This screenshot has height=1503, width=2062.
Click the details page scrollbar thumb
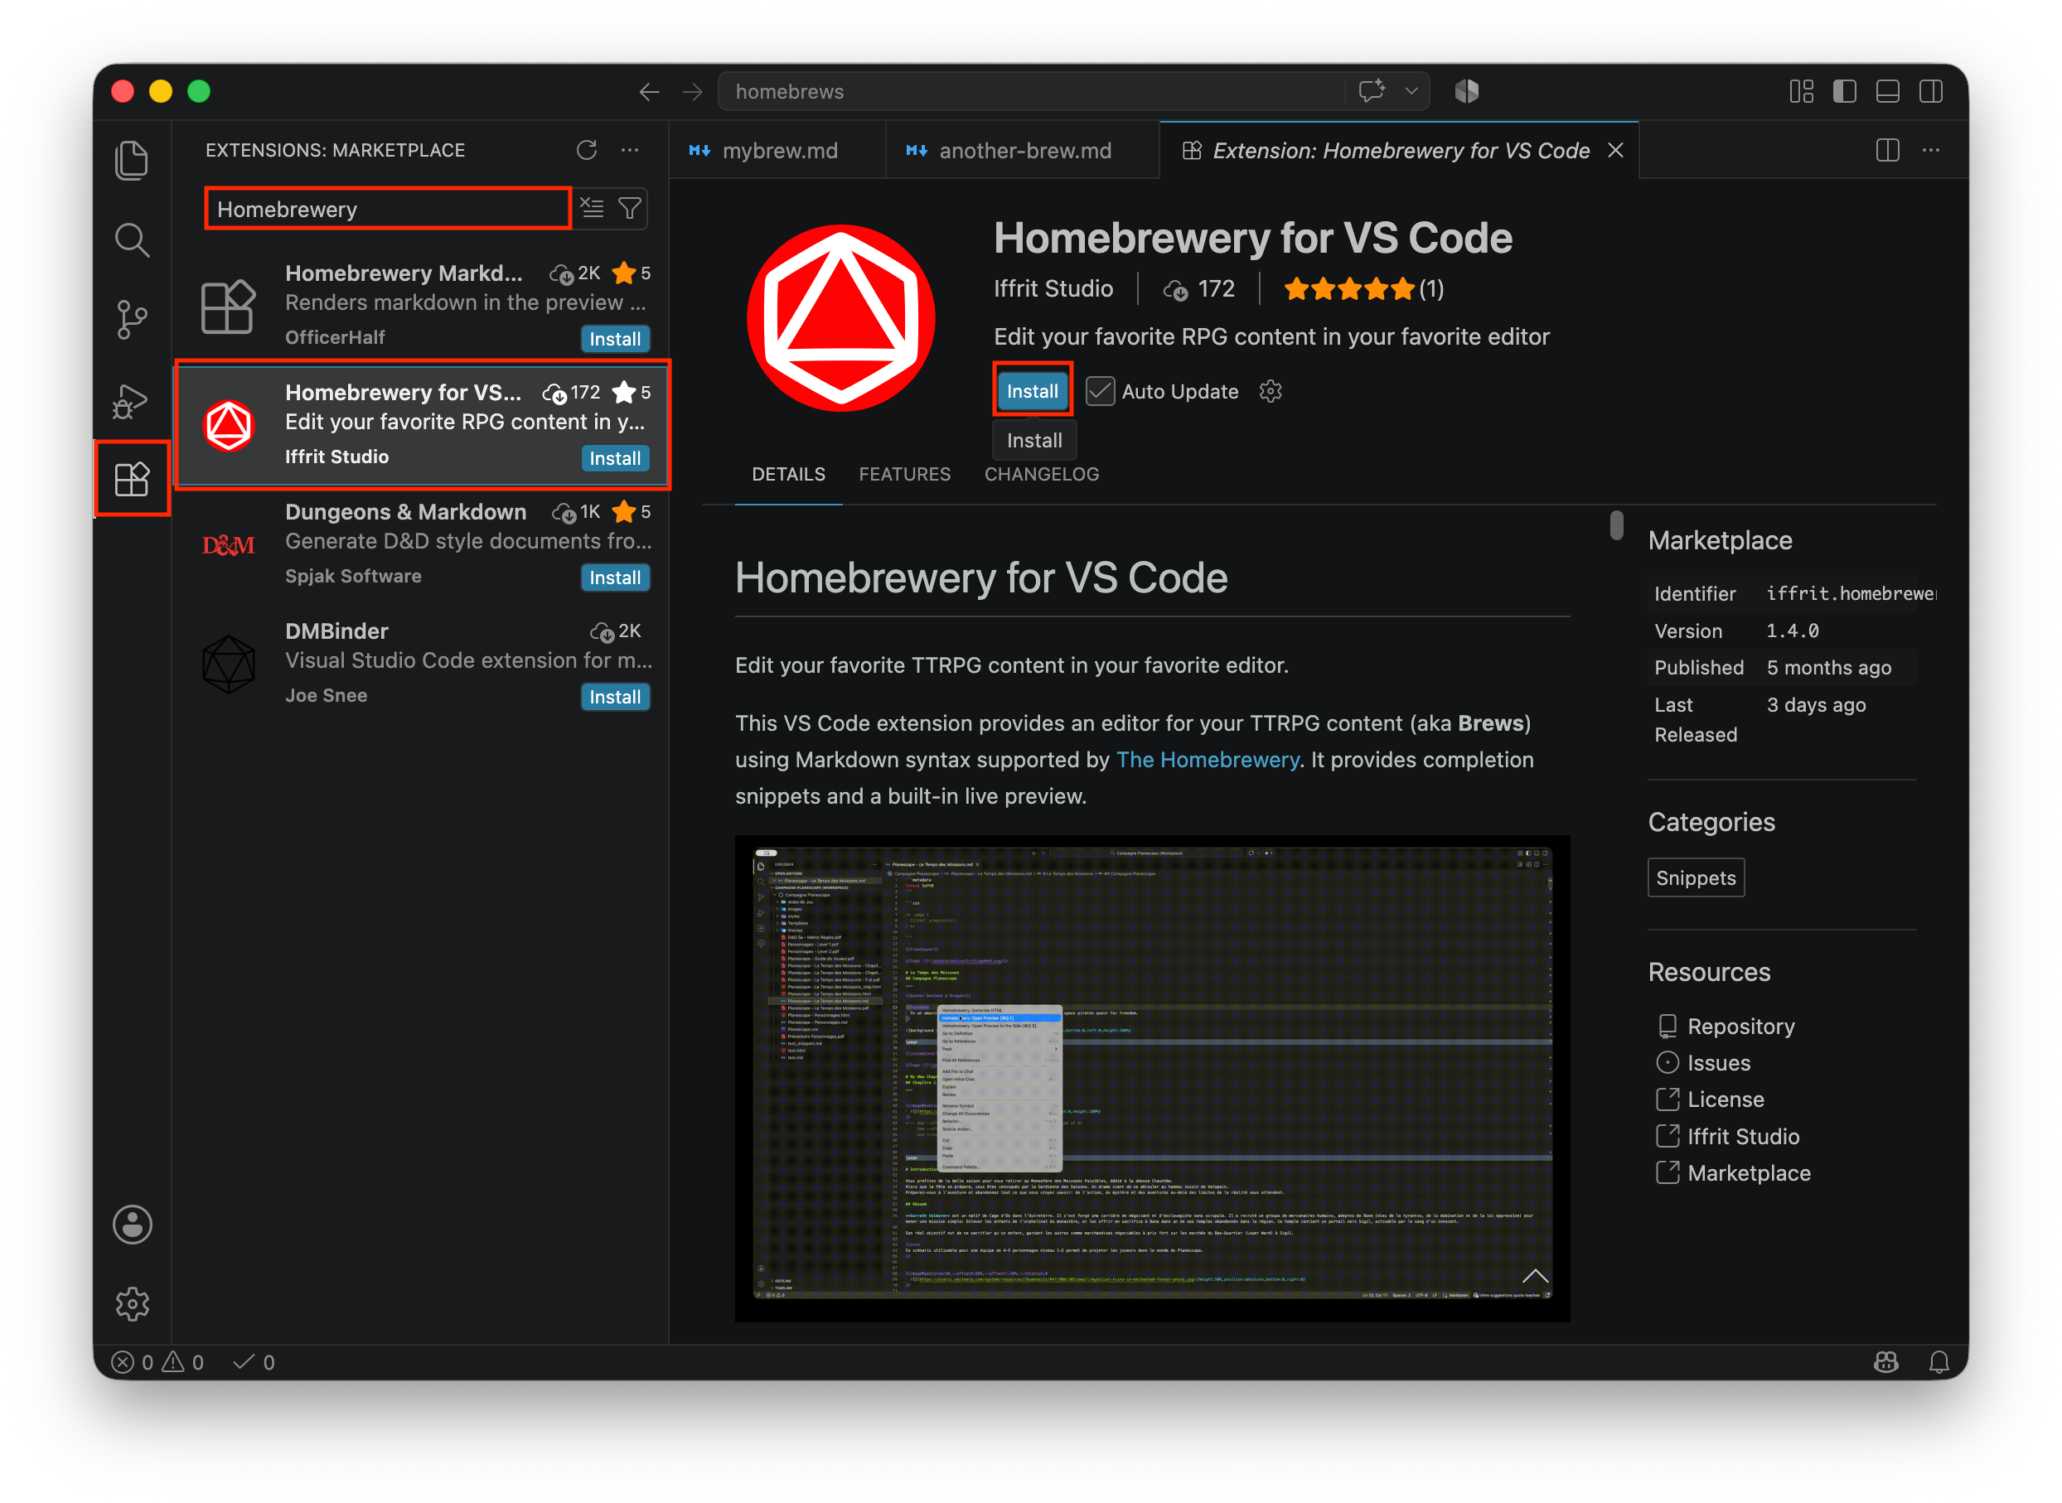(x=1616, y=525)
